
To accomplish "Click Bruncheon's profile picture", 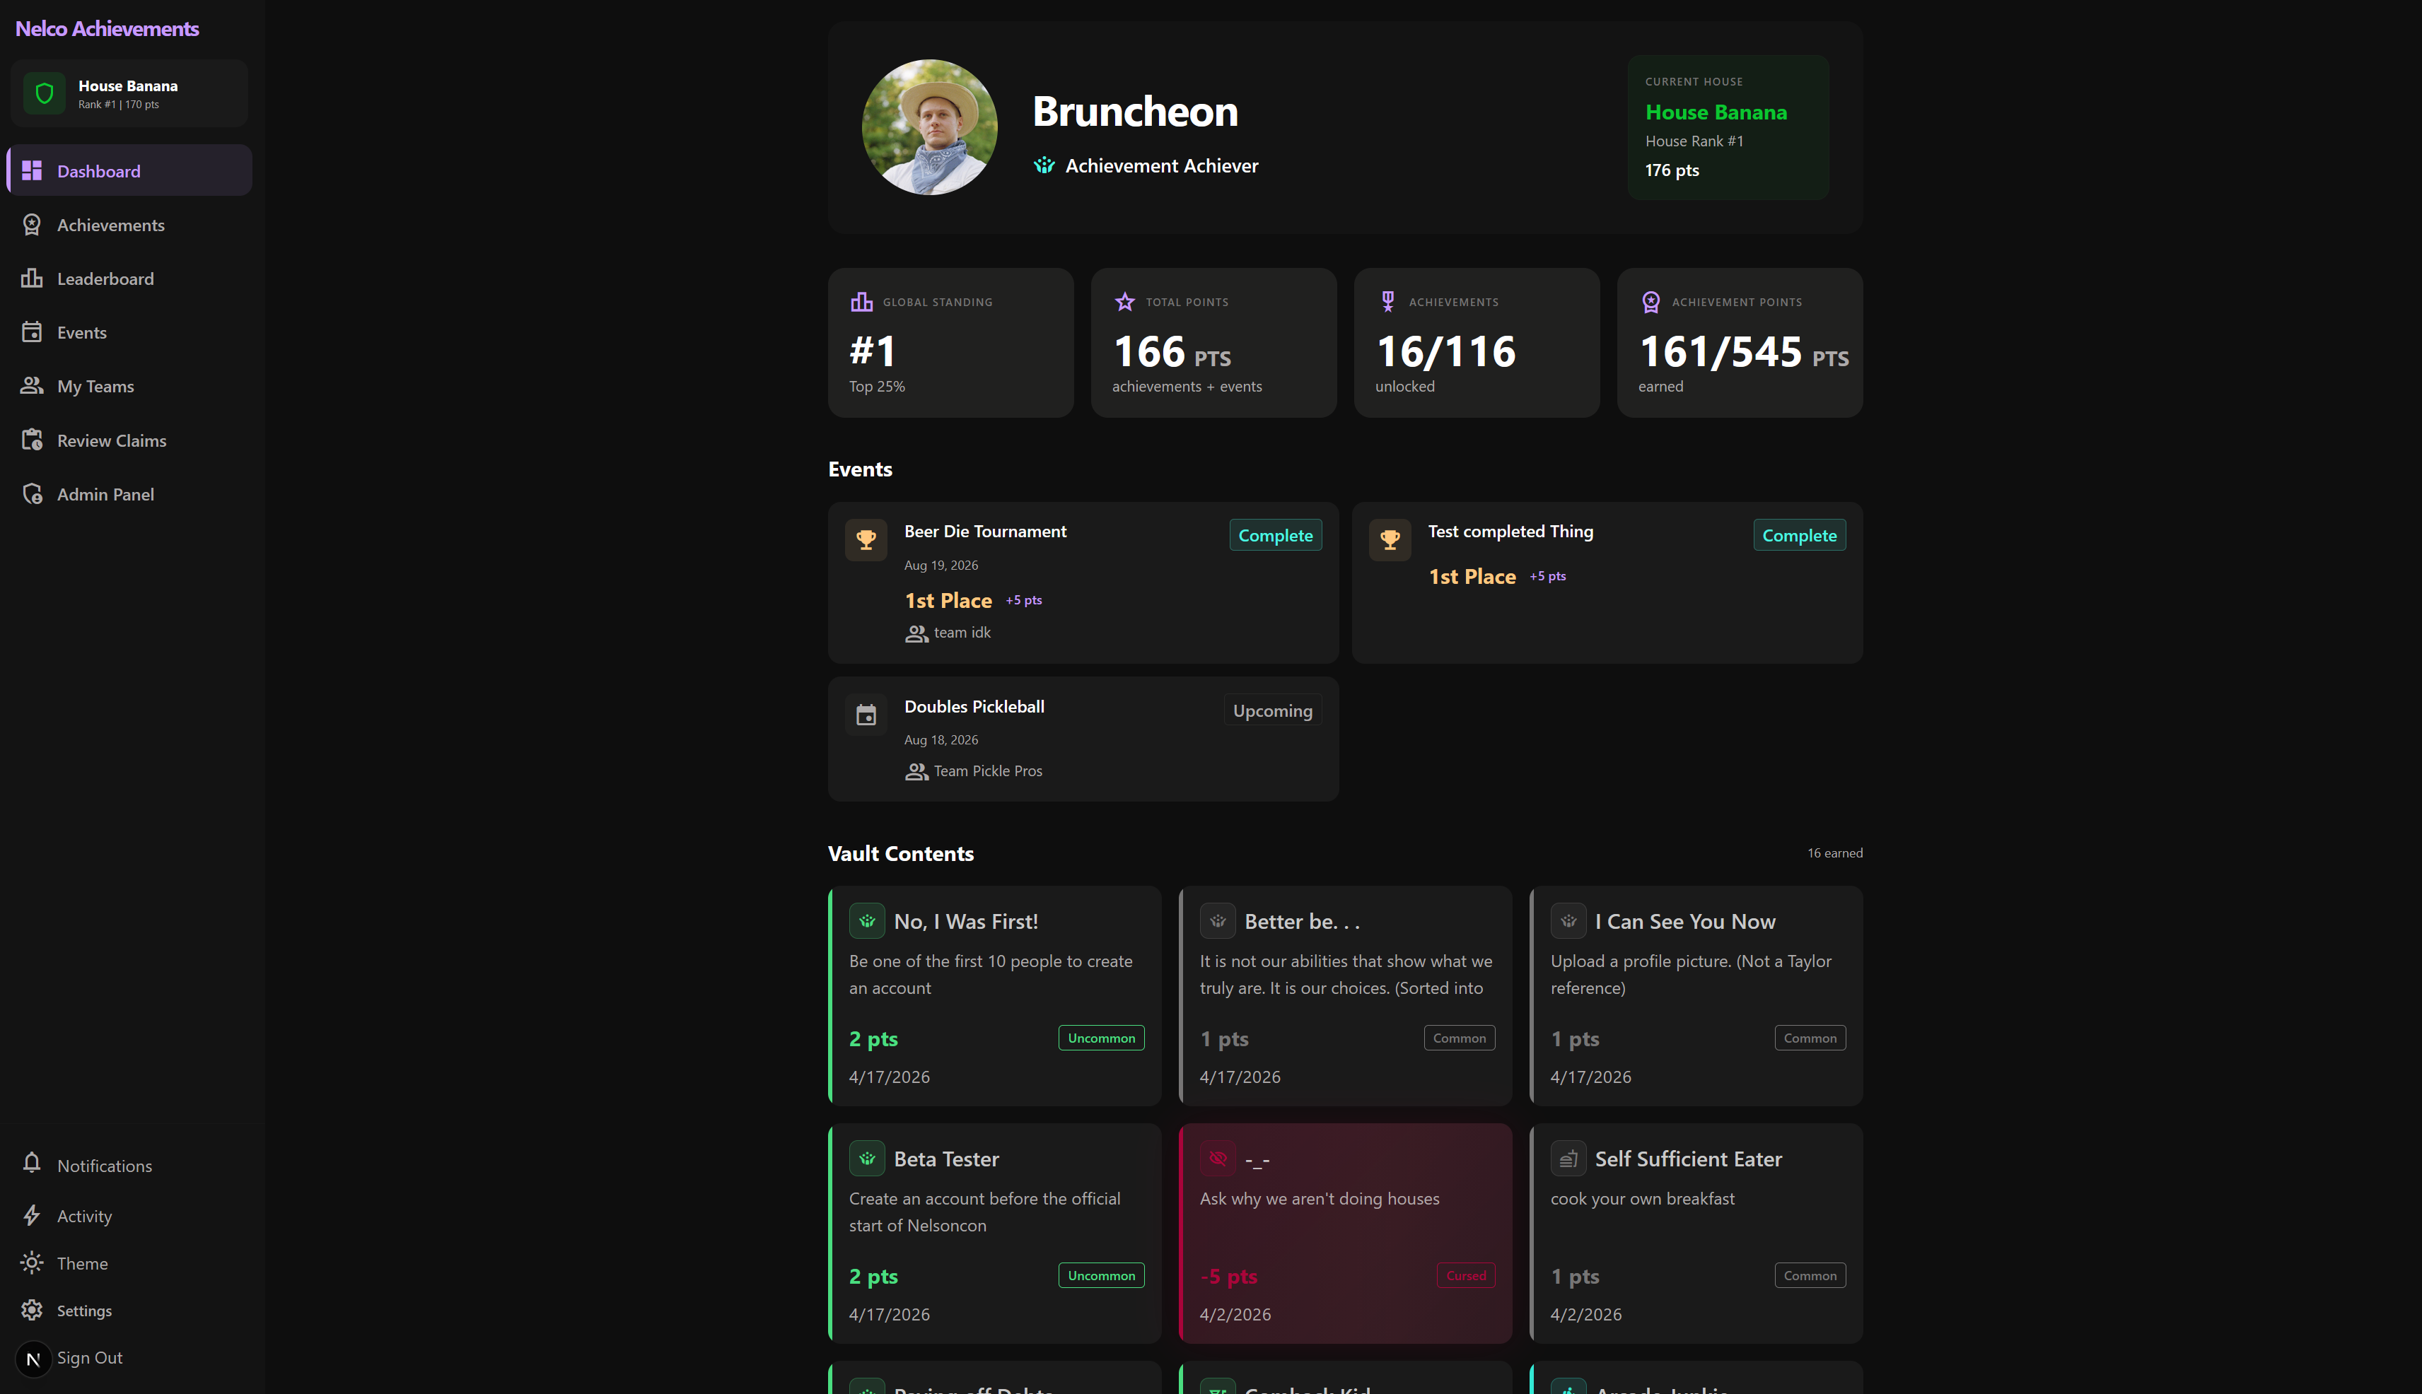I will 928,125.
